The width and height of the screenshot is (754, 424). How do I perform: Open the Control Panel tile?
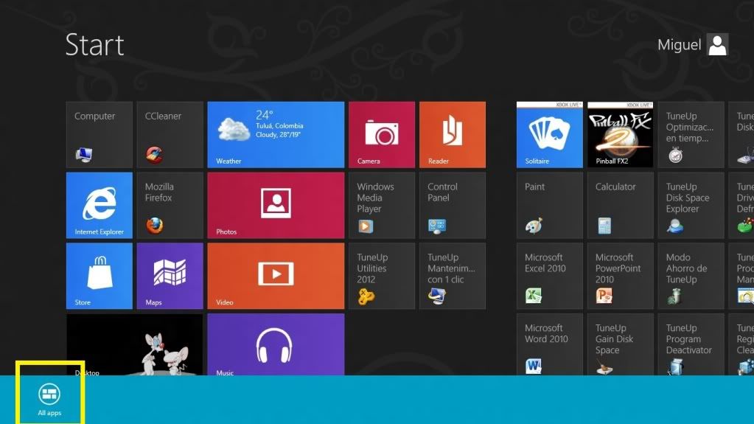click(x=452, y=206)
